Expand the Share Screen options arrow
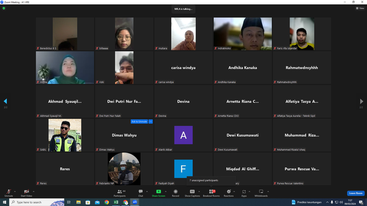This screenshot has height=206, width=367. 166,192
